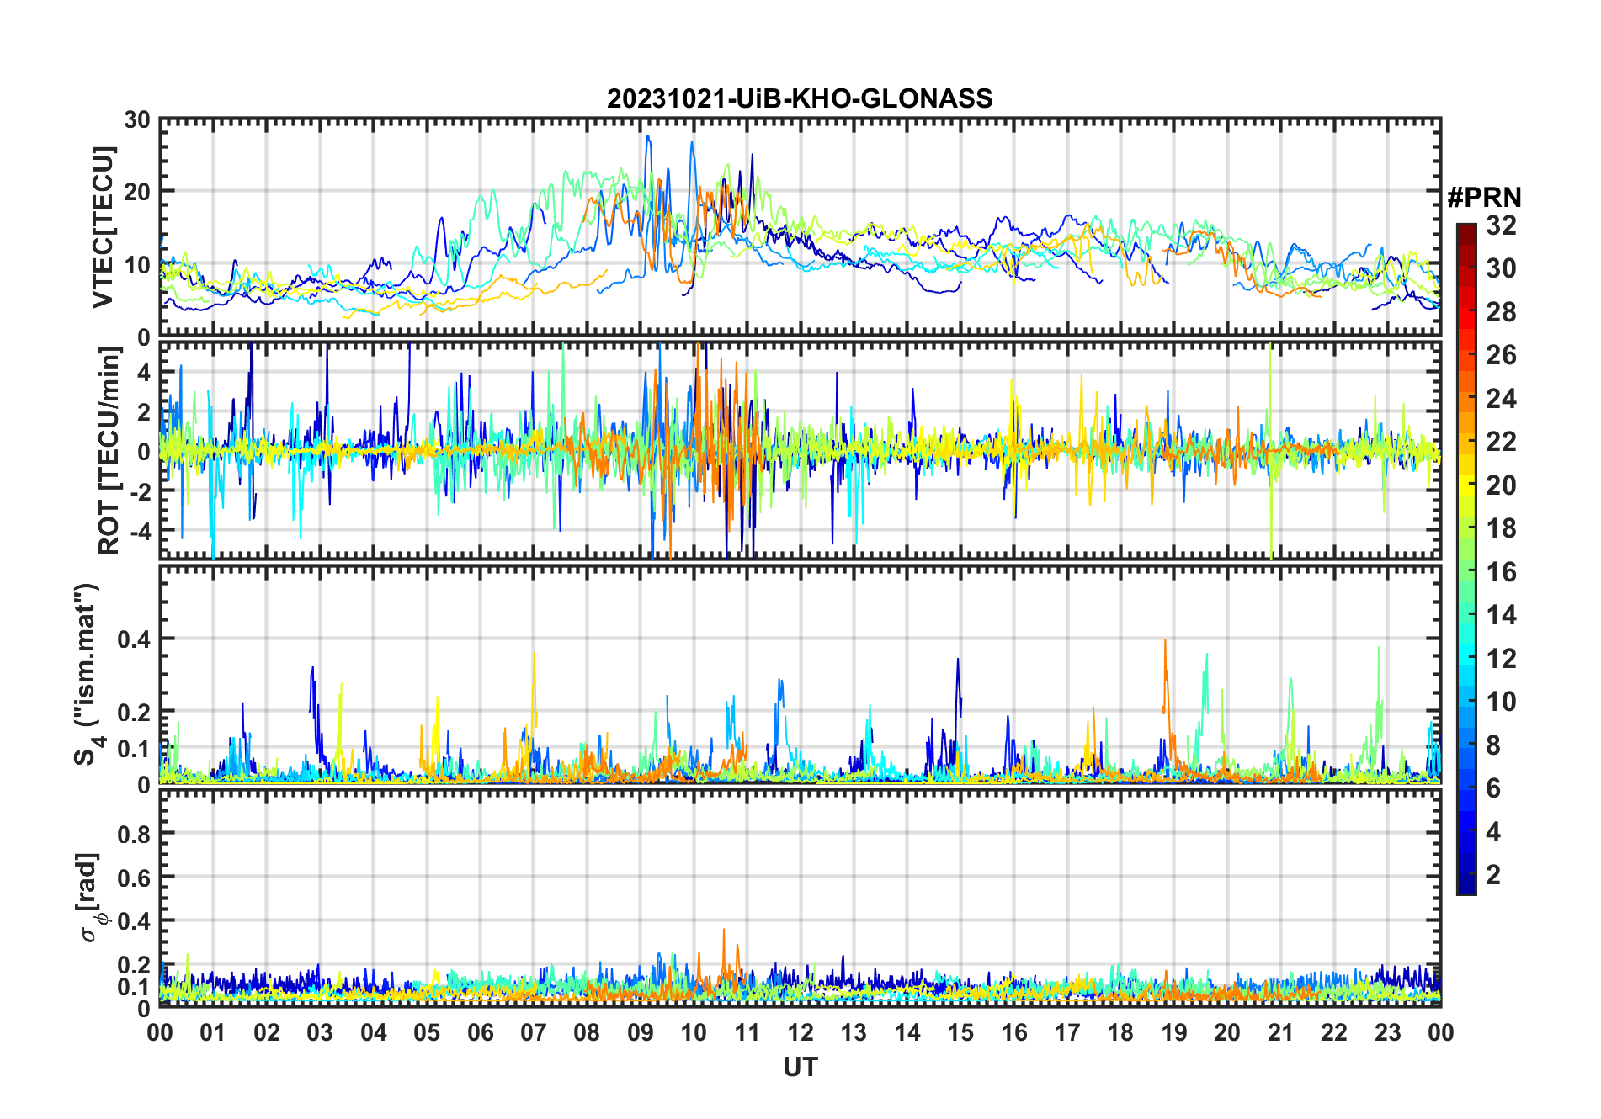
Task: Click the 06 hour x-axis tick label
Action: point(481,1032)
